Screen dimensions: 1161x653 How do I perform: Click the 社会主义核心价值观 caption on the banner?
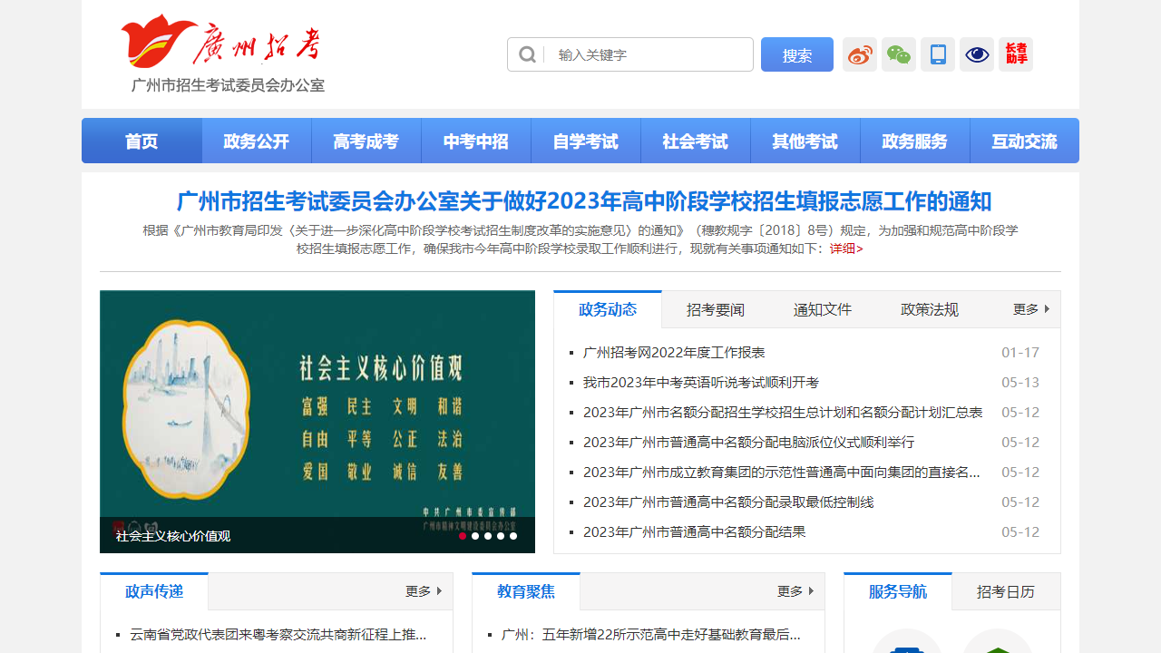[x=173, y=536]
